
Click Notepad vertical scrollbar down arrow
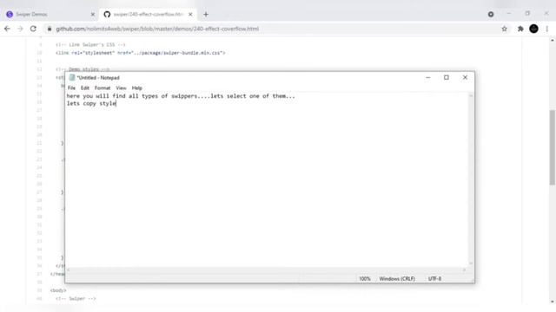pyautogui.click(x=471, y=263)
